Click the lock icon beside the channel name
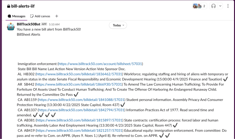Image resolution: width=235 pixels, height=139 pixels. click(9, 6)
